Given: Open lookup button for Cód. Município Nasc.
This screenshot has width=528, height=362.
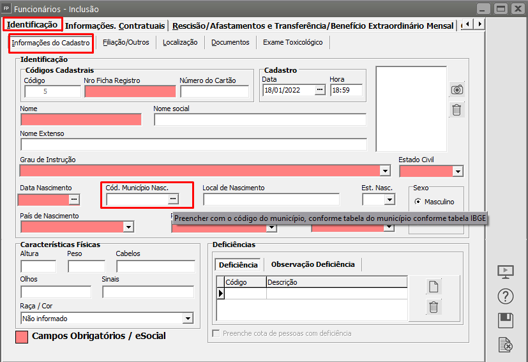Looking at the screenshot, I should [173, 199].
